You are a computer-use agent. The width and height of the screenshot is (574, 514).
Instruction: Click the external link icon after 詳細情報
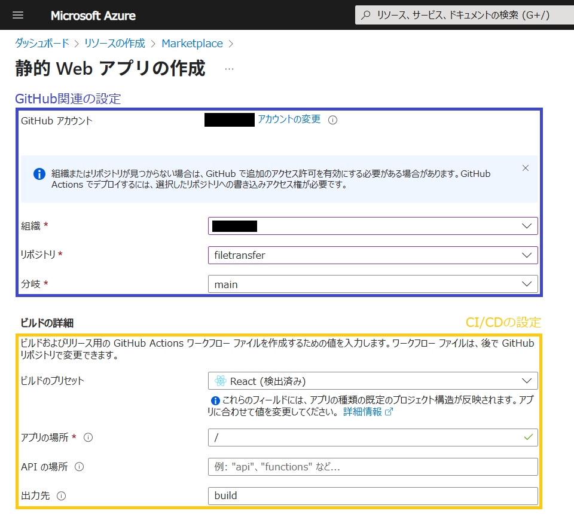(x=389, y=412)
